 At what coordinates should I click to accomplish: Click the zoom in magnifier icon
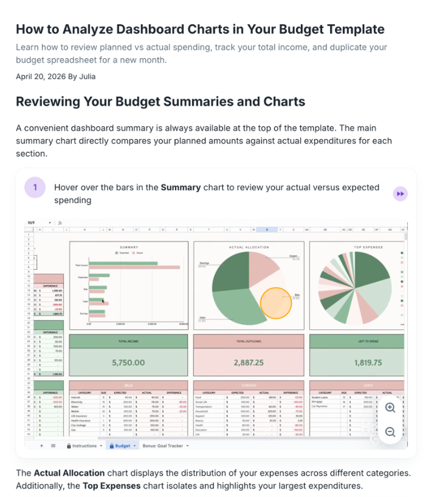pos(390,408)
